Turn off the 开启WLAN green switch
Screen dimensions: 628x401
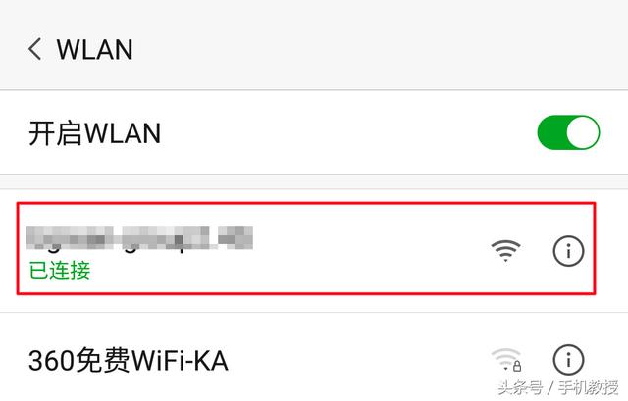(568, 132)
